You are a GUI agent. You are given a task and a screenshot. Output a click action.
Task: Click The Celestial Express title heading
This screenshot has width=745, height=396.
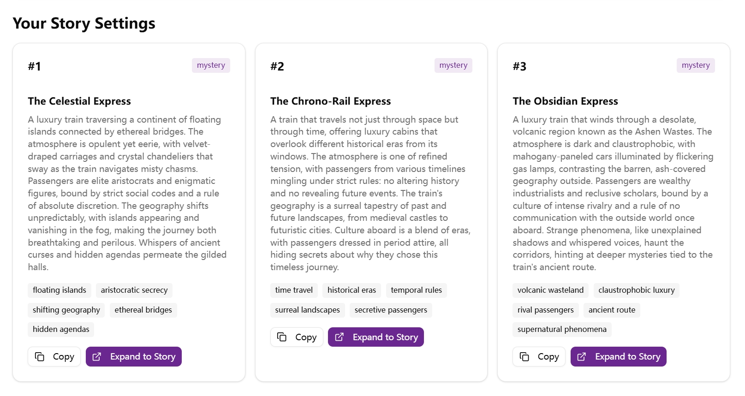(x=79, y=101)
